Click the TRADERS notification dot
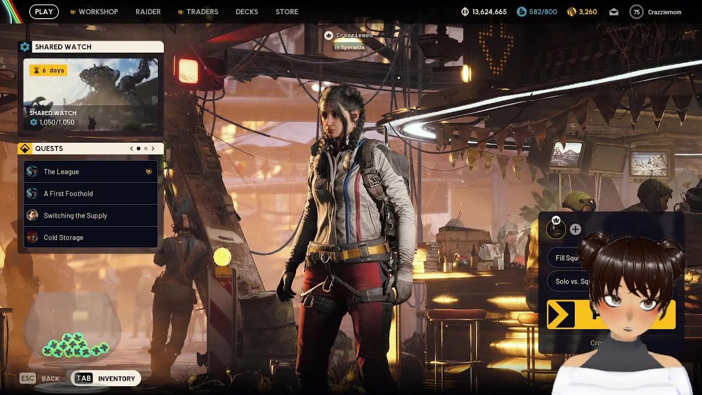Viewport: 702px width, 395px height. click(180, 12)
